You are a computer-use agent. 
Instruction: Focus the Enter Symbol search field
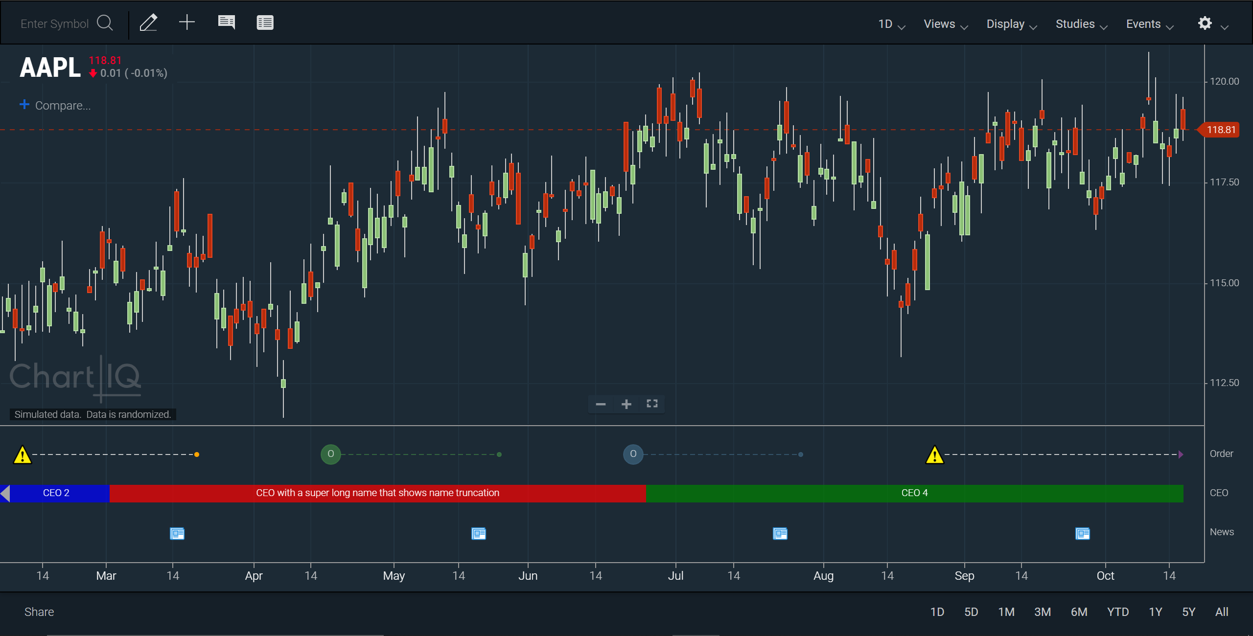click(55, 23)
